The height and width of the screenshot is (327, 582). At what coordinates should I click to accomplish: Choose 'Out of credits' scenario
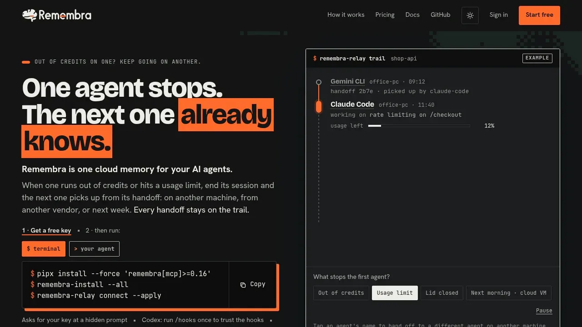[x=341, y=293]
